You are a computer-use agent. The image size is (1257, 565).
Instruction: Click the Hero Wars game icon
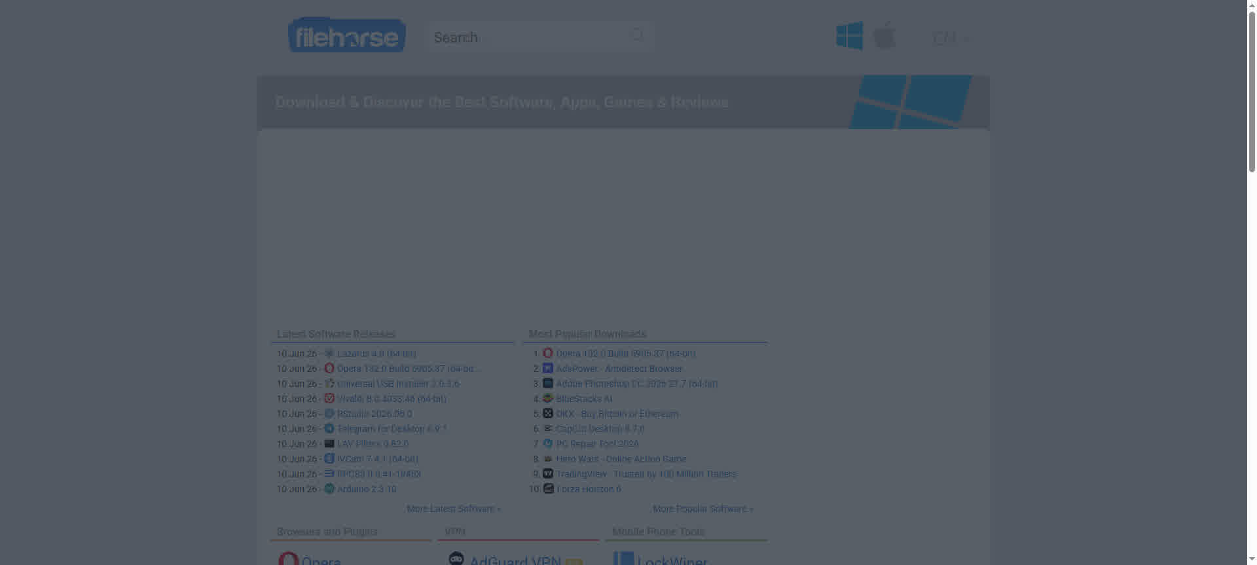pyautogui.click(x=548, y=459)
